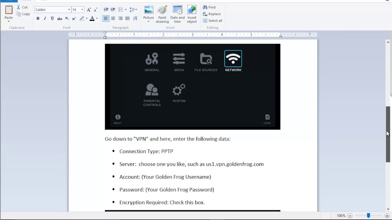392x220 pixels.
Task: Click Select all
Action: point(213,20)
